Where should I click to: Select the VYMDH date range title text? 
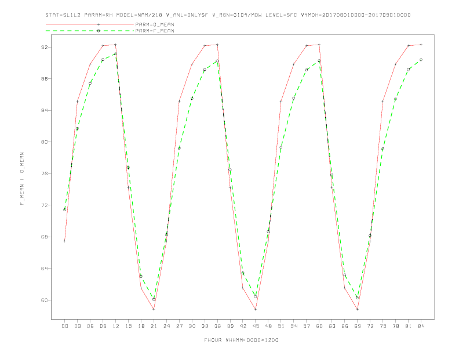click(x=356, y=15)
